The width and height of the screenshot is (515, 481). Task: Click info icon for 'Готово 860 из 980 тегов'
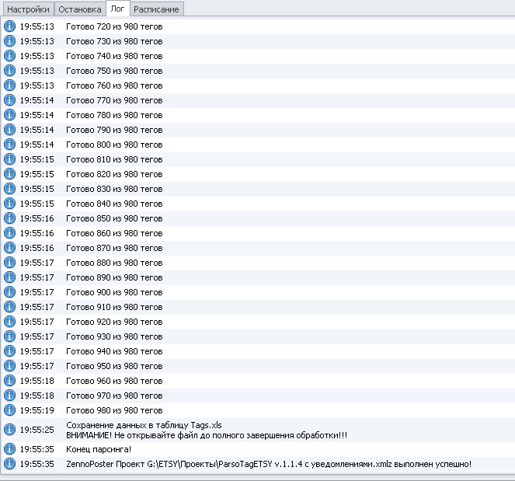pos(9,233)
